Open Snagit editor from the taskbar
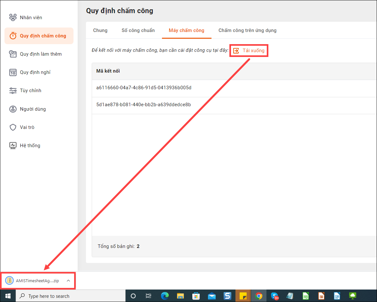 click(227, 296)
